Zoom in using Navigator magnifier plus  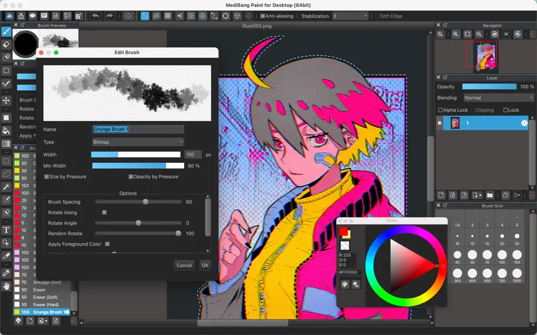(x=456, y=34)
